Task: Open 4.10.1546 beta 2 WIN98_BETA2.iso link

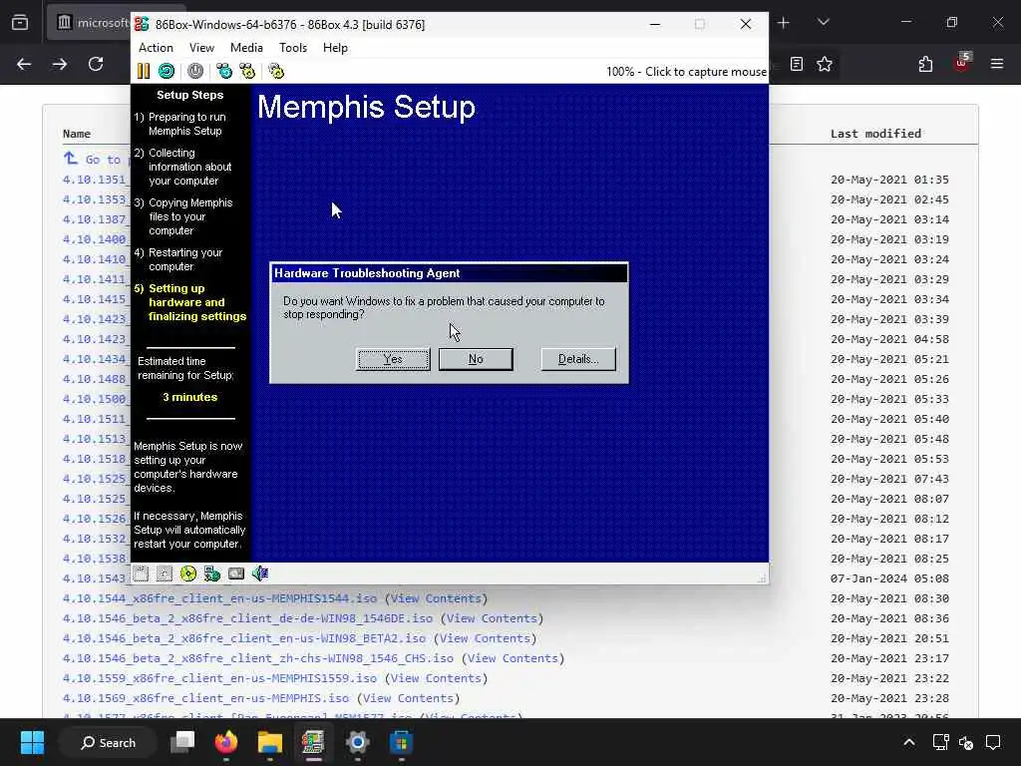Action: click(x=244, y=638)
